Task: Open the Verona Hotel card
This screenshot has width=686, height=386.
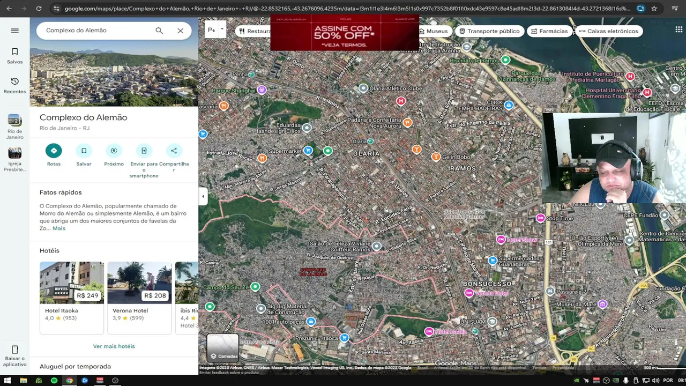Action: [139, 298]
